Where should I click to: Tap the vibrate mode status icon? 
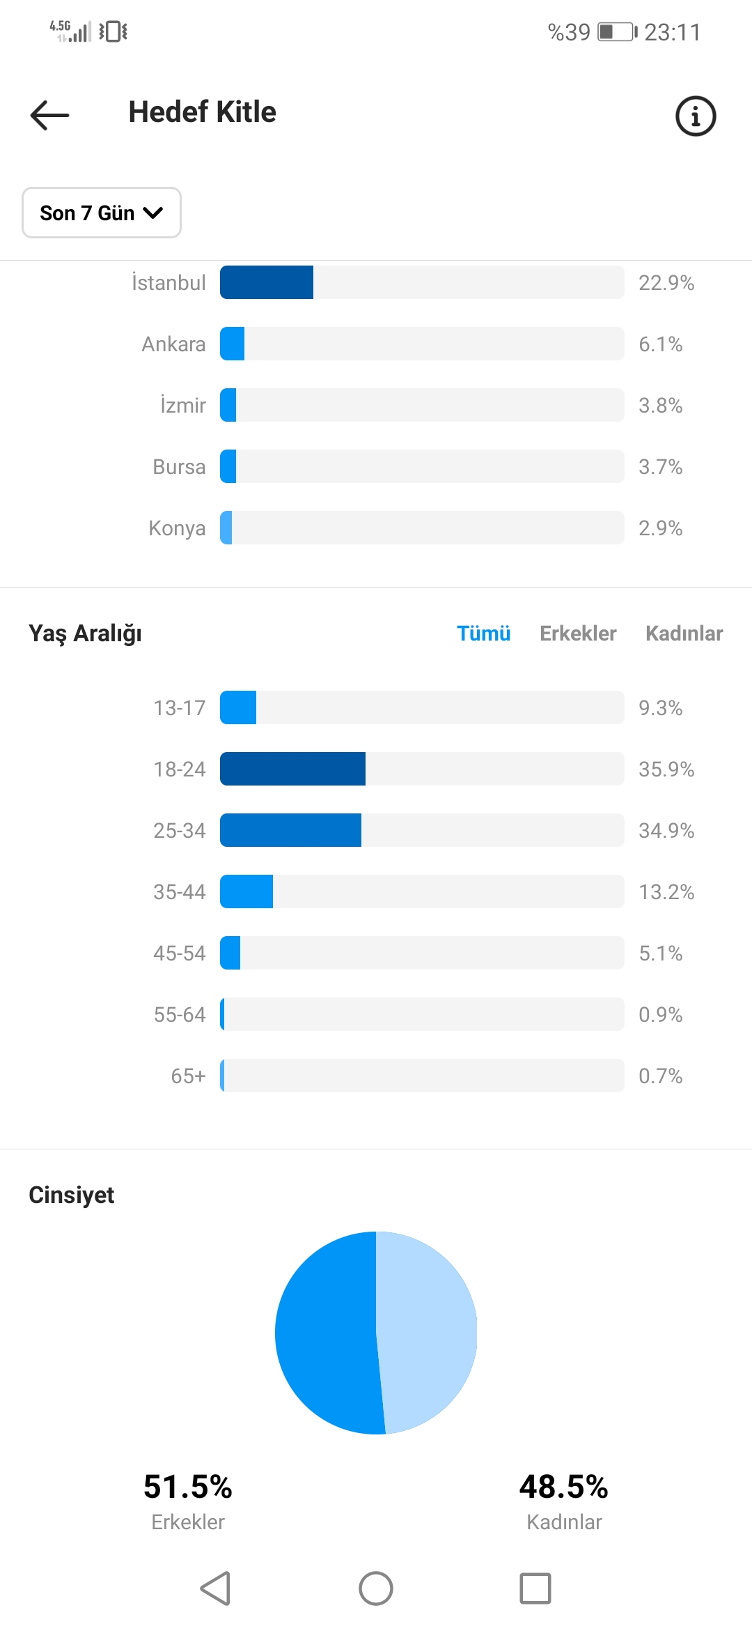coord(113,31)
